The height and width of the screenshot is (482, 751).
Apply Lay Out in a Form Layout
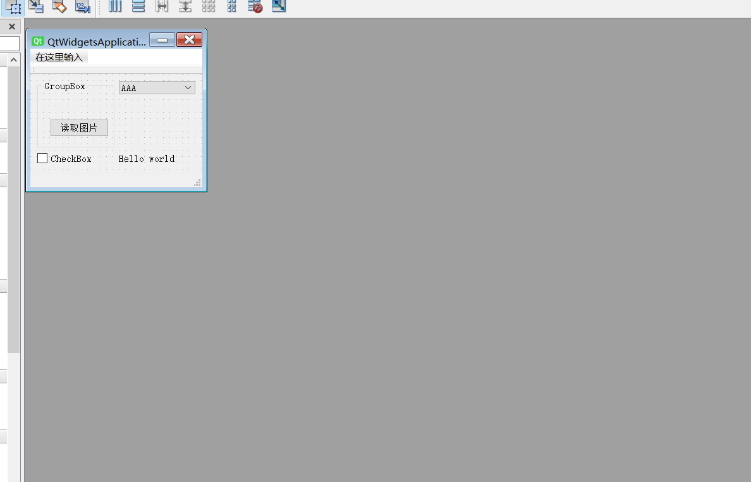[x=232, y=6]
